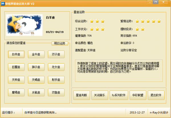Pick the 天蝎座 sign

click(x=36, y=80)
